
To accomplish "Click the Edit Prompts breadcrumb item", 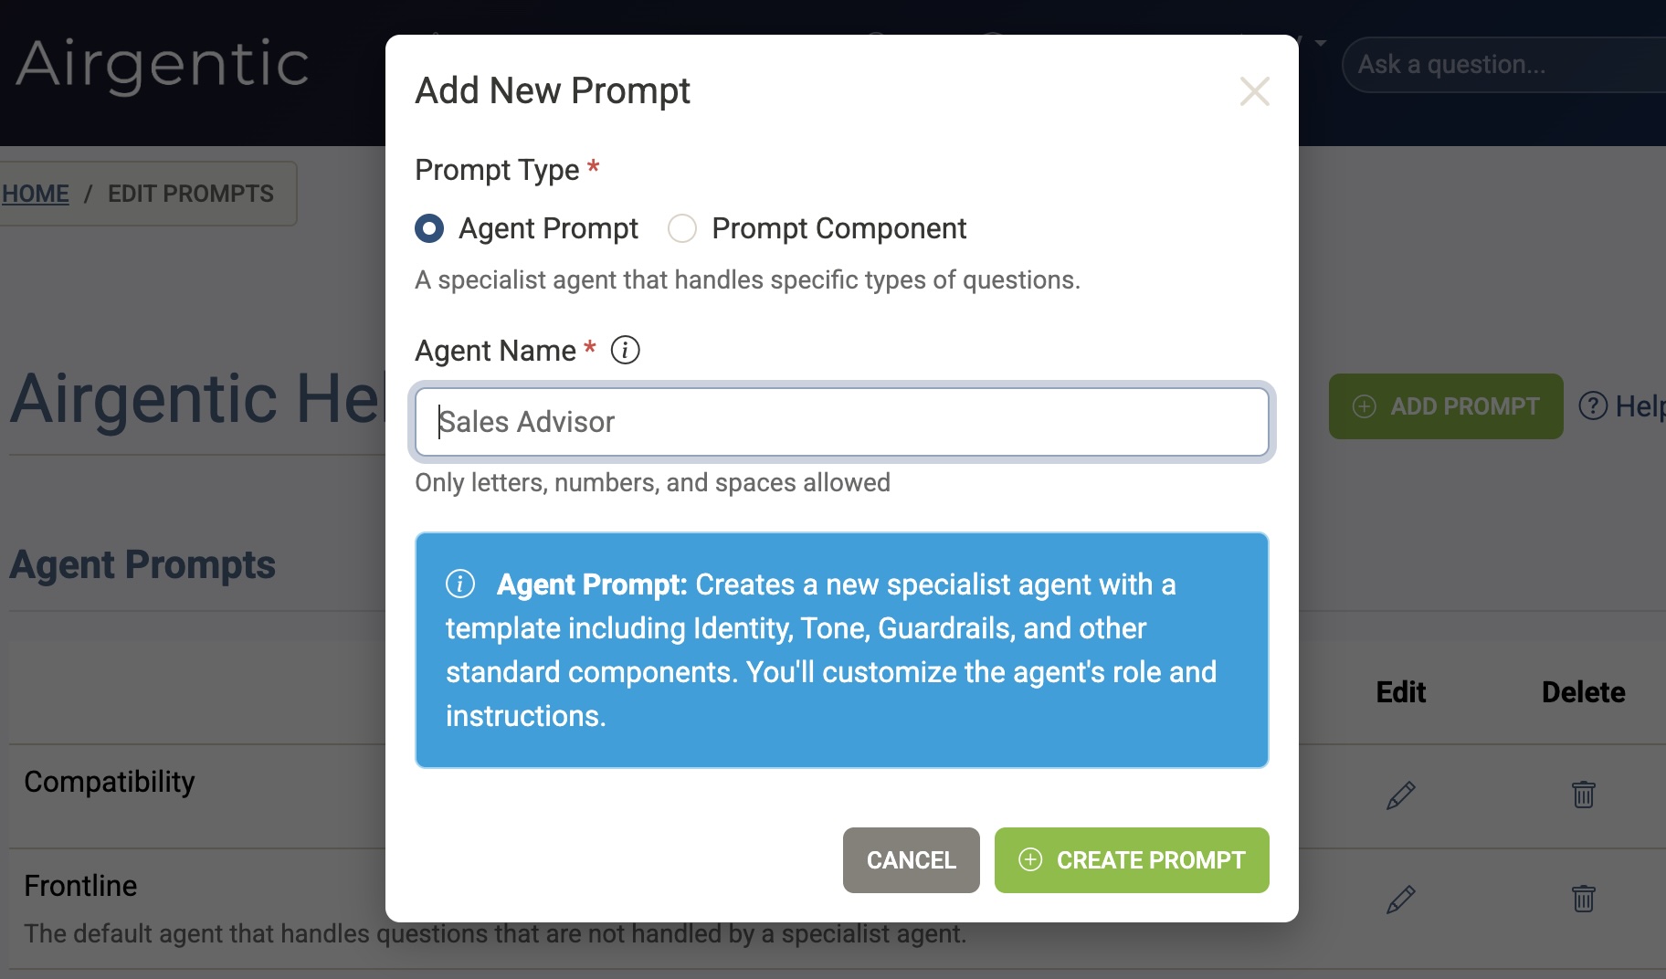I will [190, 194].
